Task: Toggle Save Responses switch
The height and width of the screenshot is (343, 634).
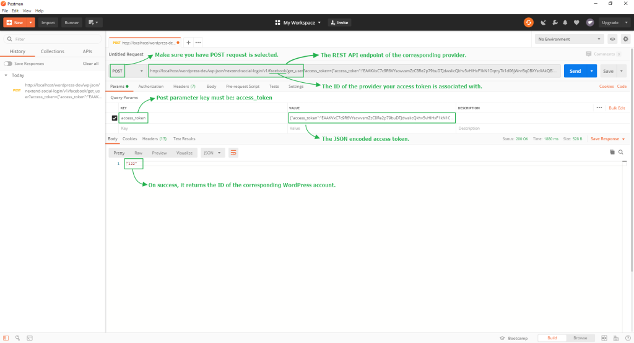Action: 8,64
